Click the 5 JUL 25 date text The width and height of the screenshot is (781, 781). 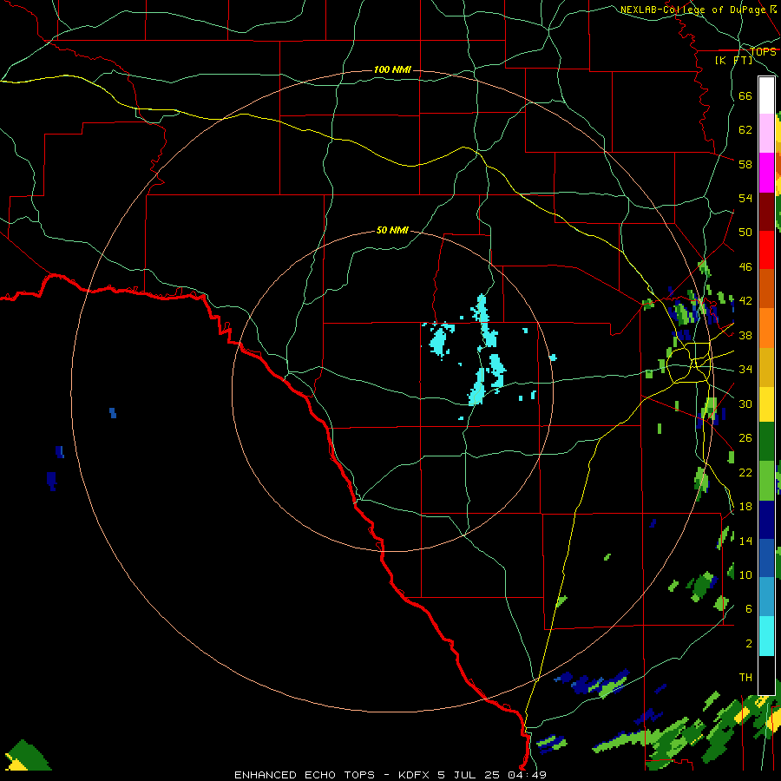pyautogui.click(x=469, y=775)
